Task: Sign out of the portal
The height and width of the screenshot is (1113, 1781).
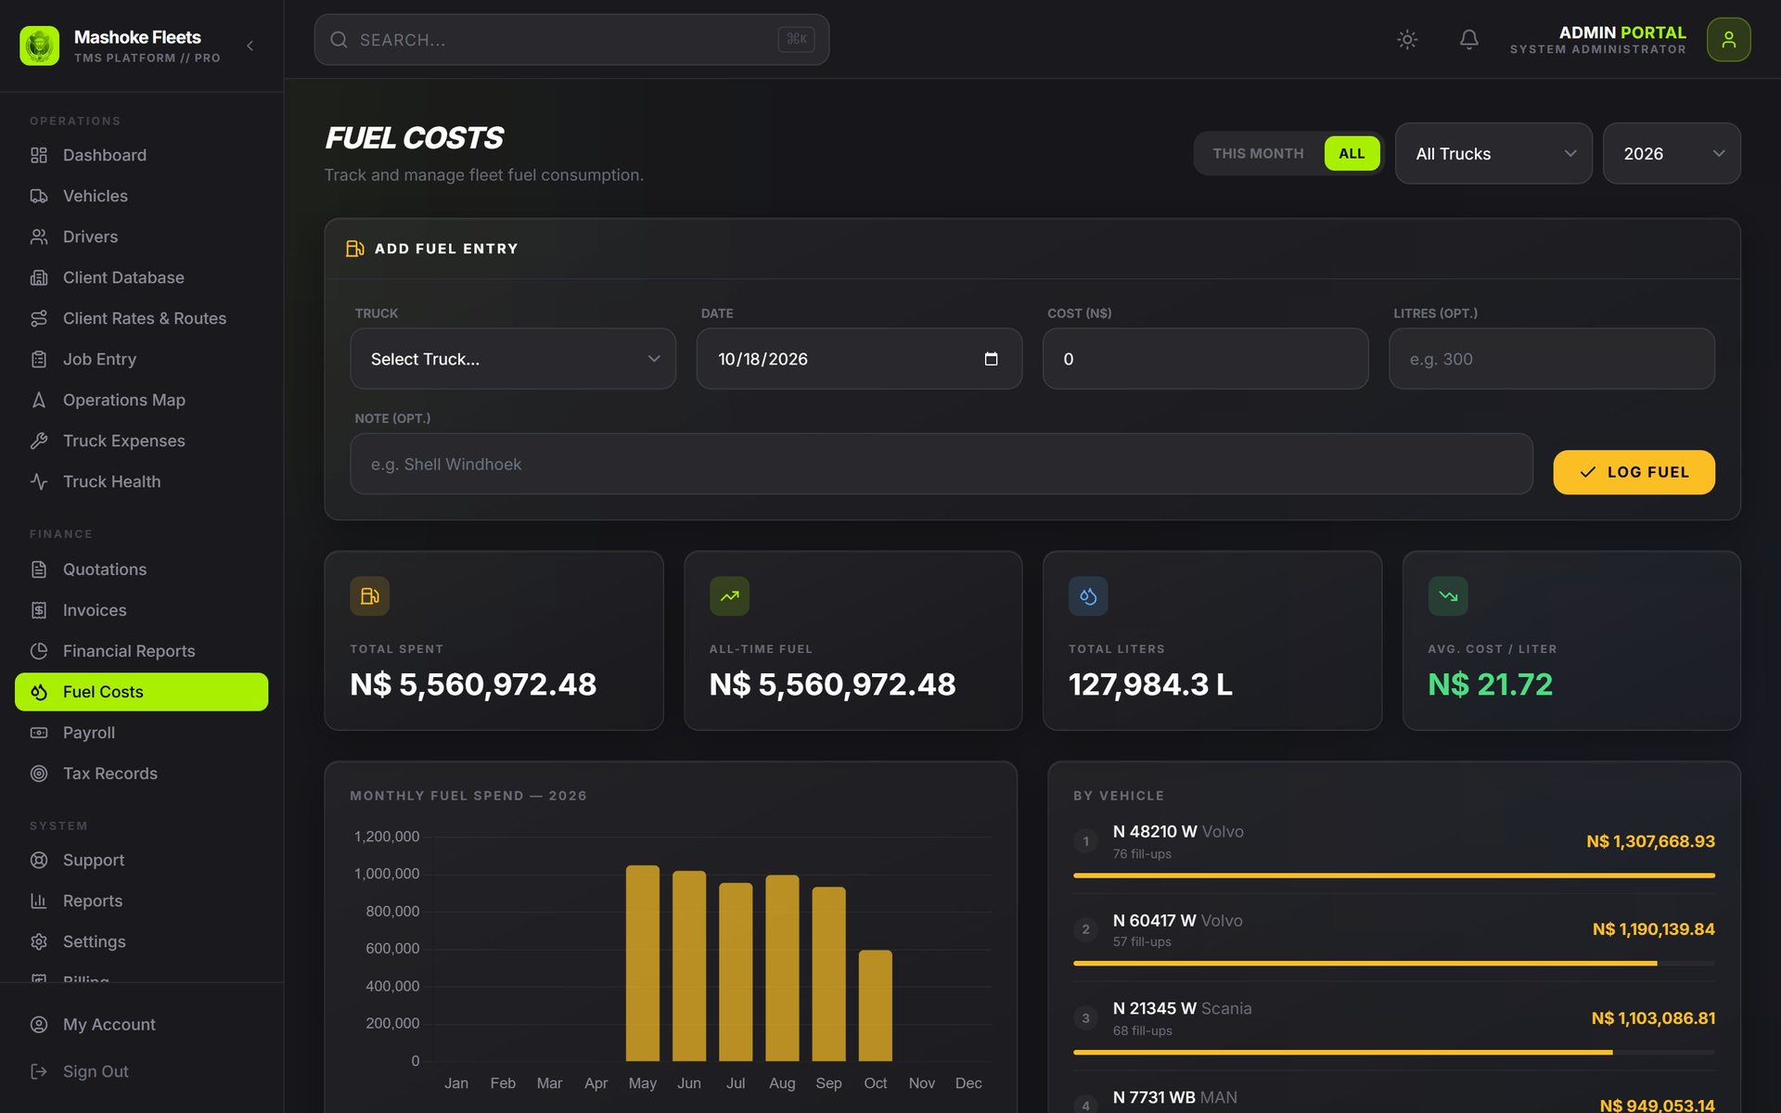Action: (x=142, y=1071)
